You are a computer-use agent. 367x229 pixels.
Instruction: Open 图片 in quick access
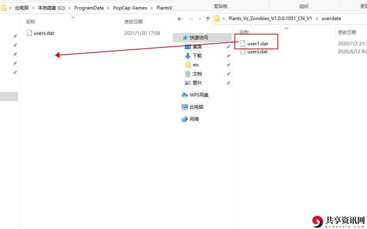click(197, 83)
